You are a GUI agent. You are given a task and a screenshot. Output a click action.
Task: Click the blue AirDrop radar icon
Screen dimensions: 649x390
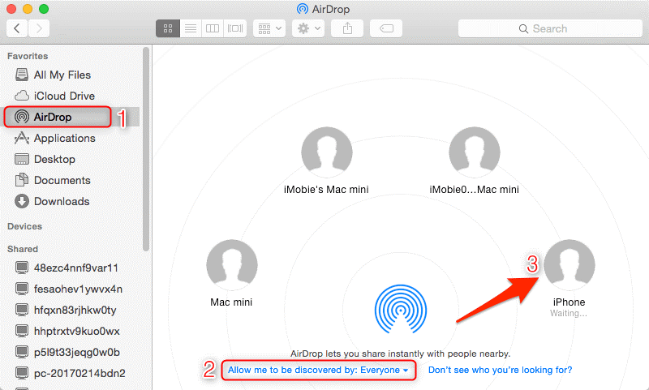(x=400, y=309)
